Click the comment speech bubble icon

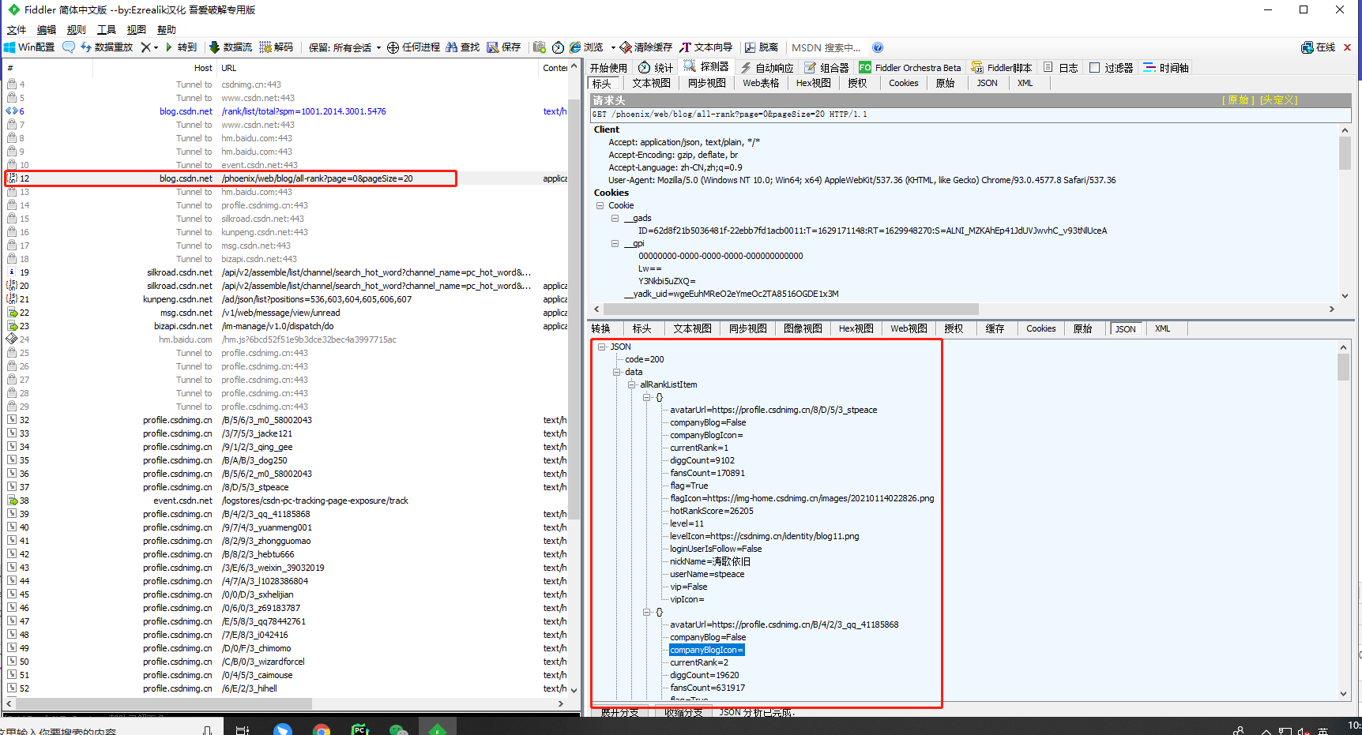click(x=69, y=47)
